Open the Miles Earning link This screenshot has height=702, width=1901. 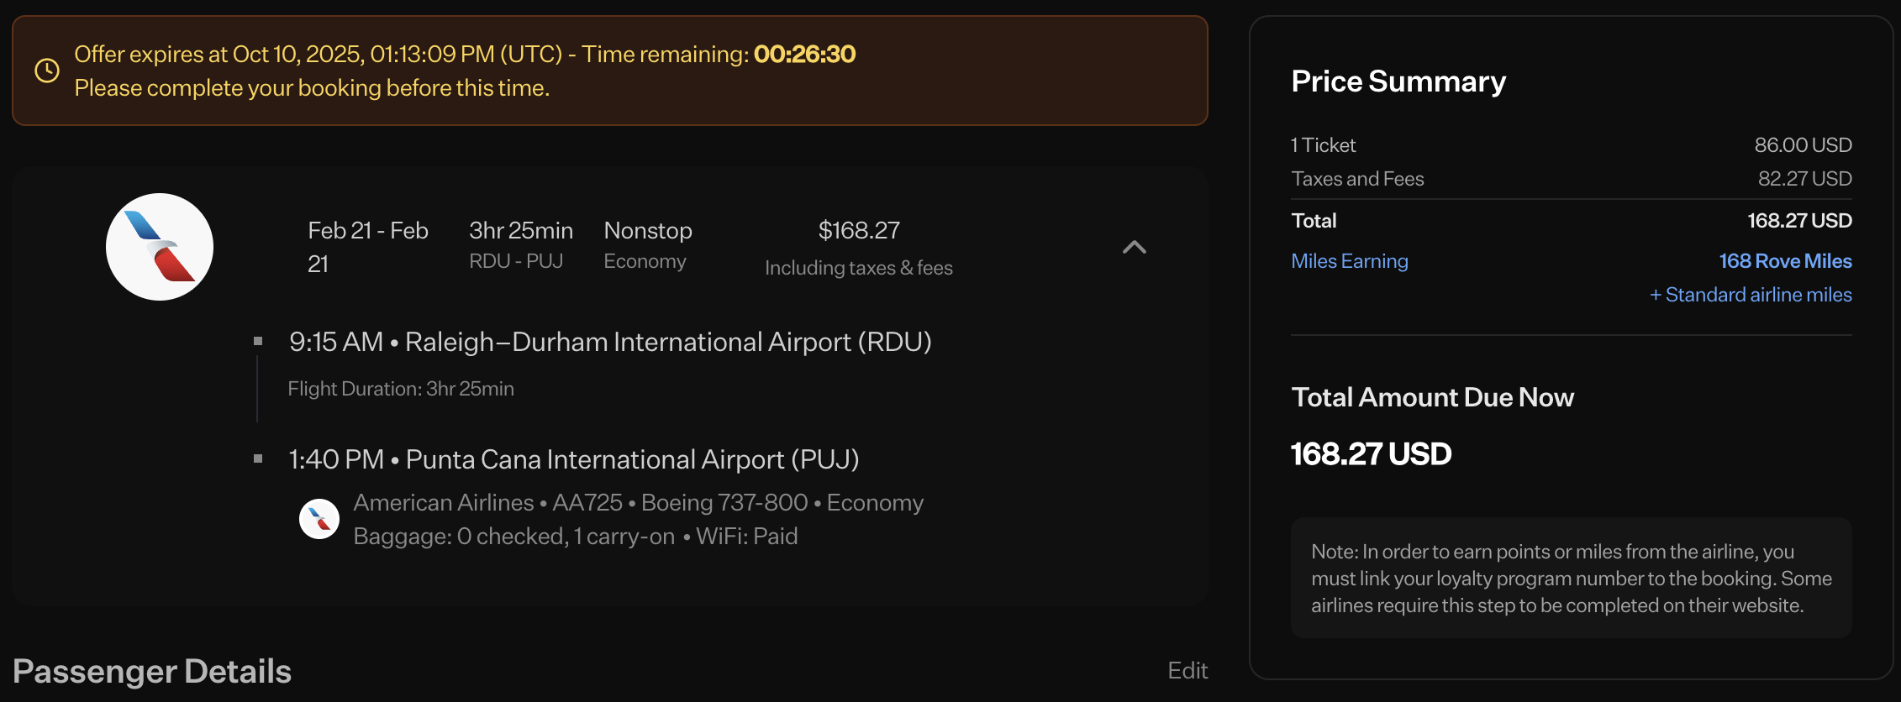(x=1349, y=261)
